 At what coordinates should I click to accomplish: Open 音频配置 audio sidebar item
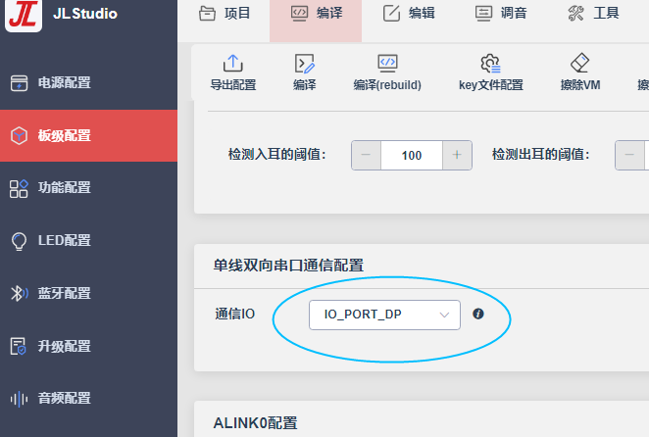[x=88, y=399]
